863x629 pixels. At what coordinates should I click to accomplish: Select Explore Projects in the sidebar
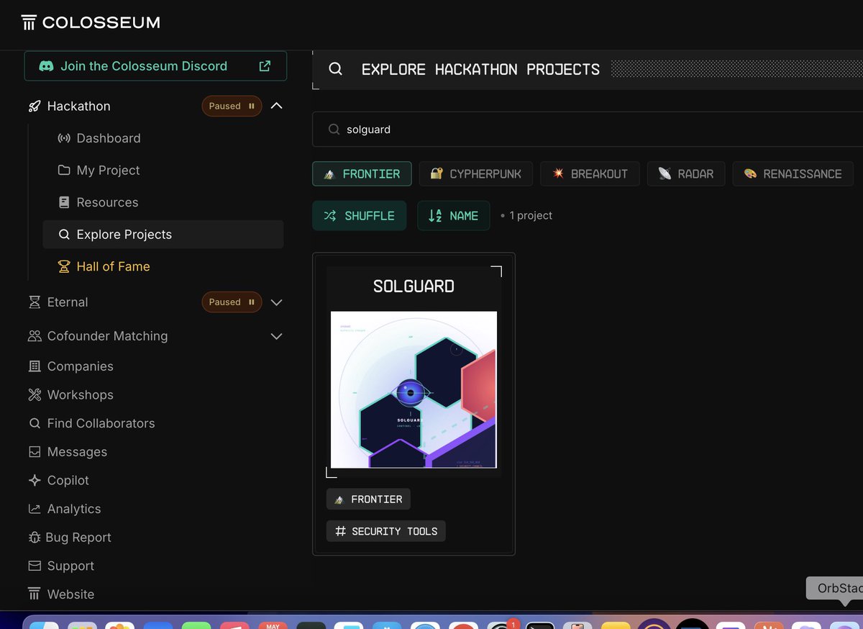[x=163, y=235]
